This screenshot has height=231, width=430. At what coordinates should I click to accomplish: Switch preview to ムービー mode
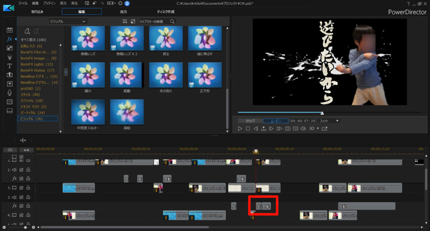276,121
